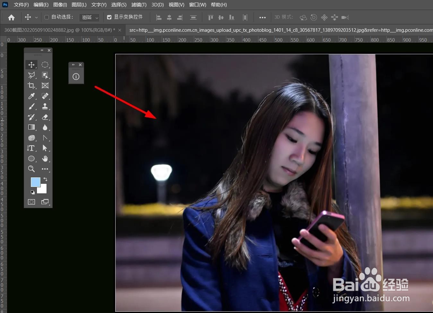Select the Eraser tool
This screenshot has width=433, height=313.
(x=45, y=117)
